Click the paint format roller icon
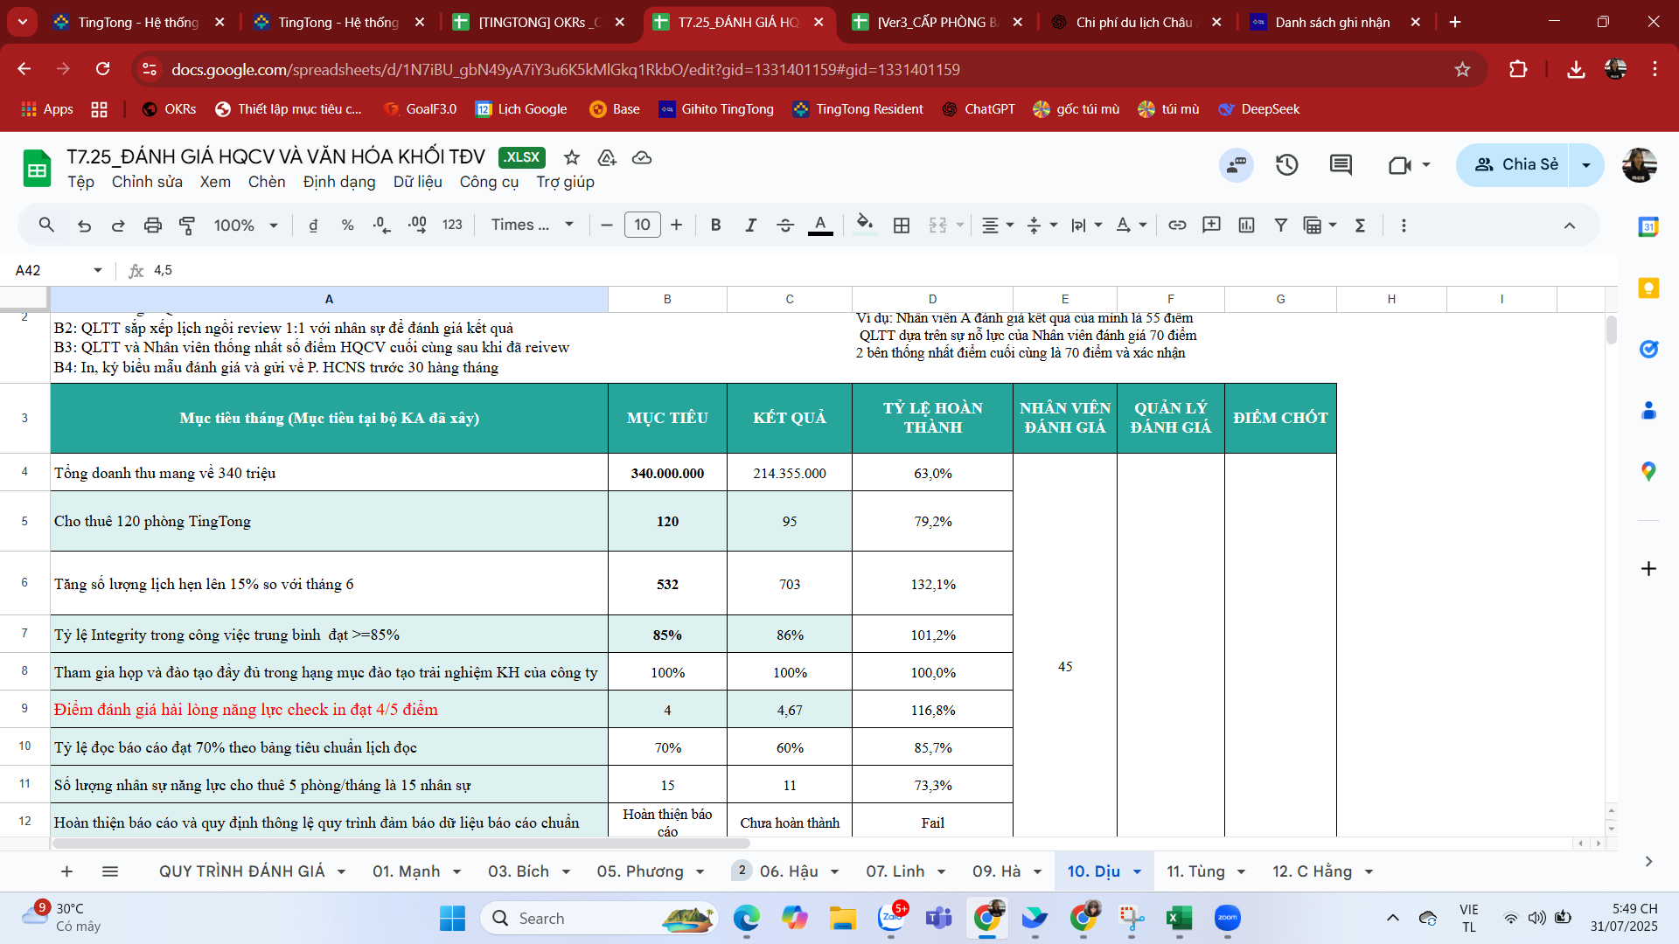The height and width of the screenshot is (944, 1679). [187, 226]
